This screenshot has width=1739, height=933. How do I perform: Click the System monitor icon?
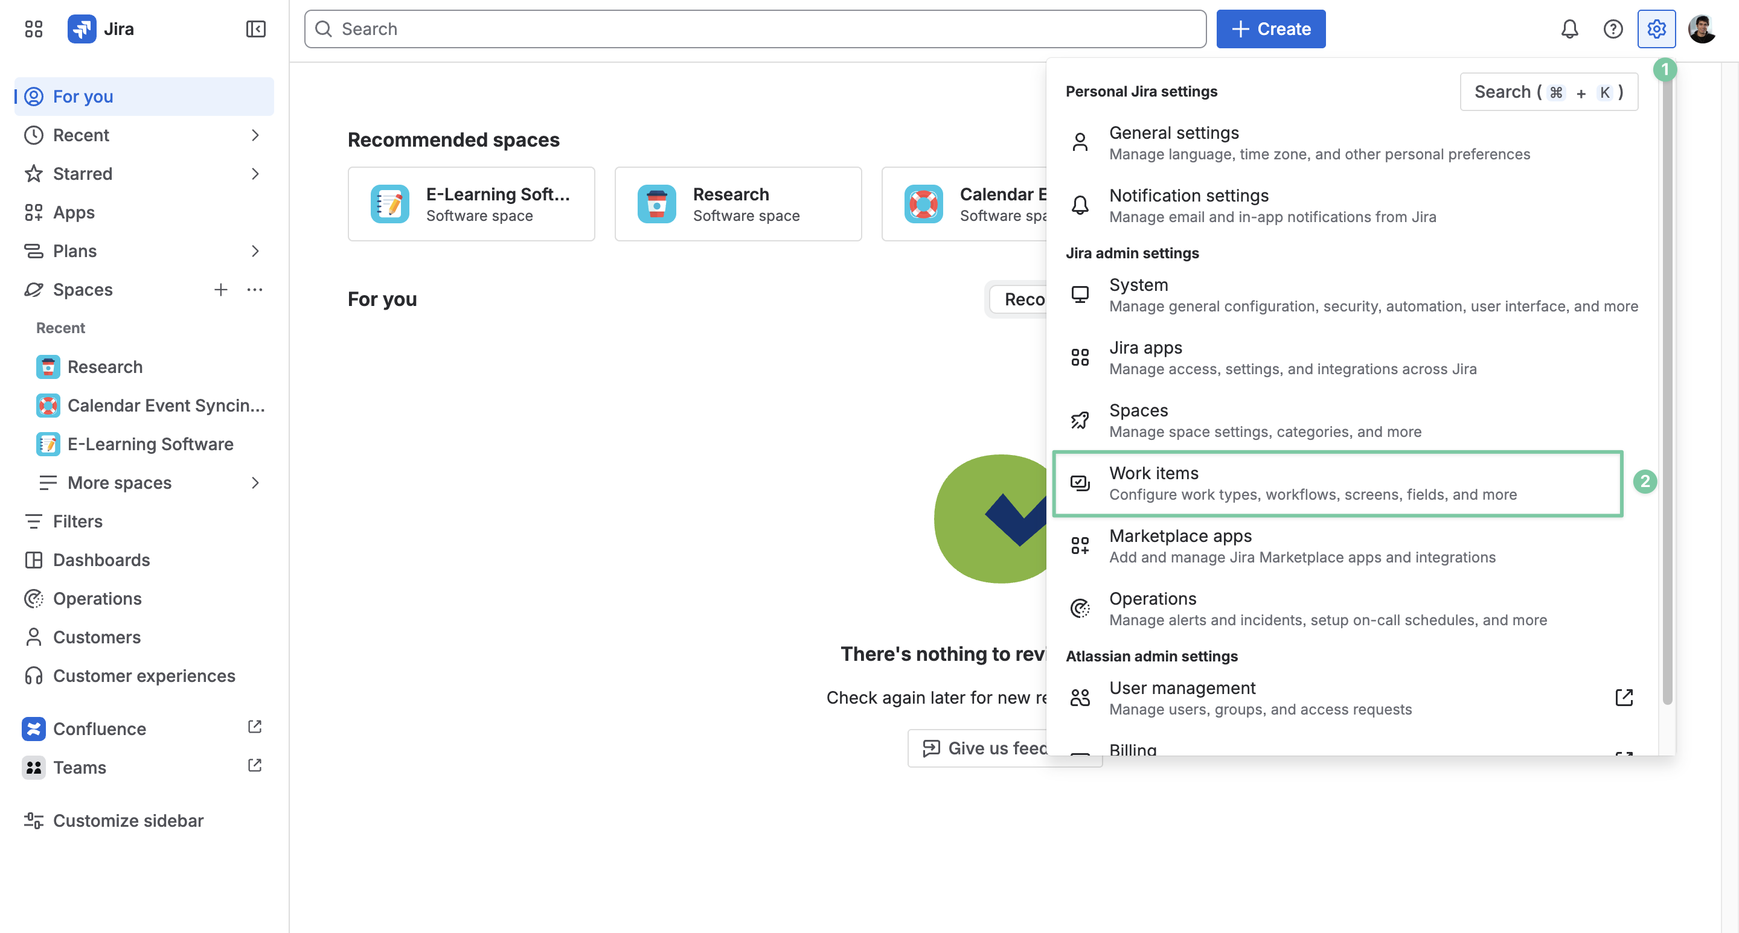1080,295
